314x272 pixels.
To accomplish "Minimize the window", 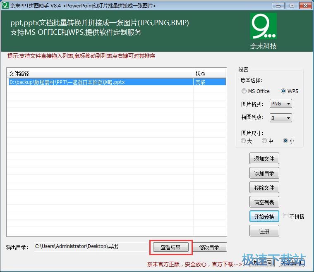I will click(x=278, y=6).
